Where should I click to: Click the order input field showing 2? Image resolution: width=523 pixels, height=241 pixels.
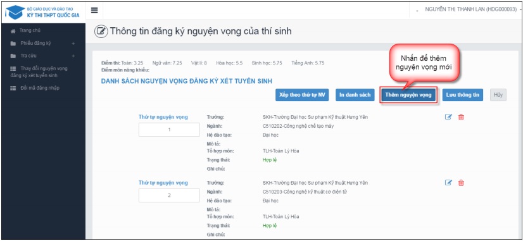click(x=169, y=195)
